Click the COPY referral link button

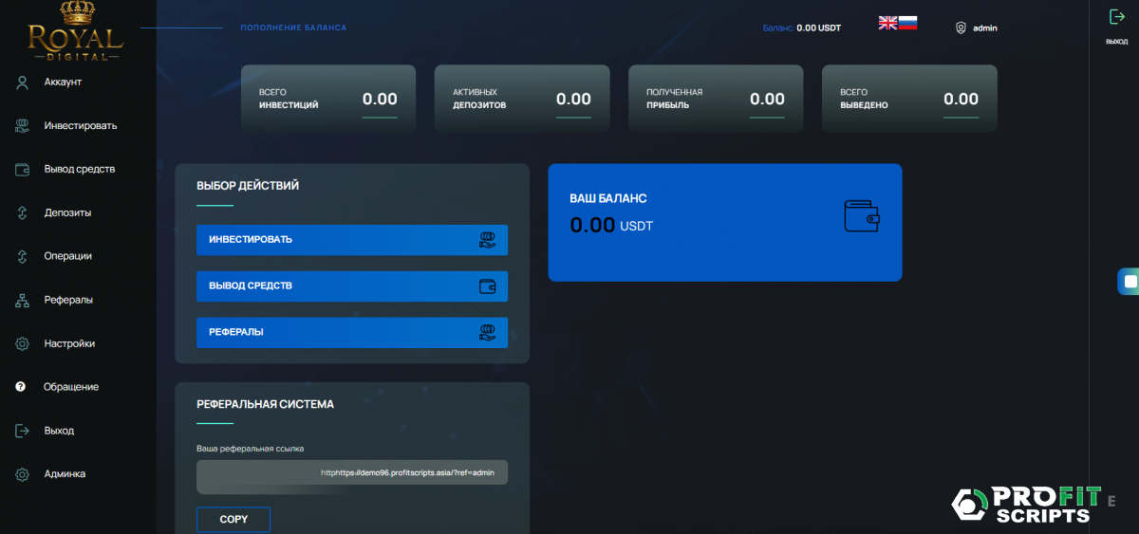(233, 520)
